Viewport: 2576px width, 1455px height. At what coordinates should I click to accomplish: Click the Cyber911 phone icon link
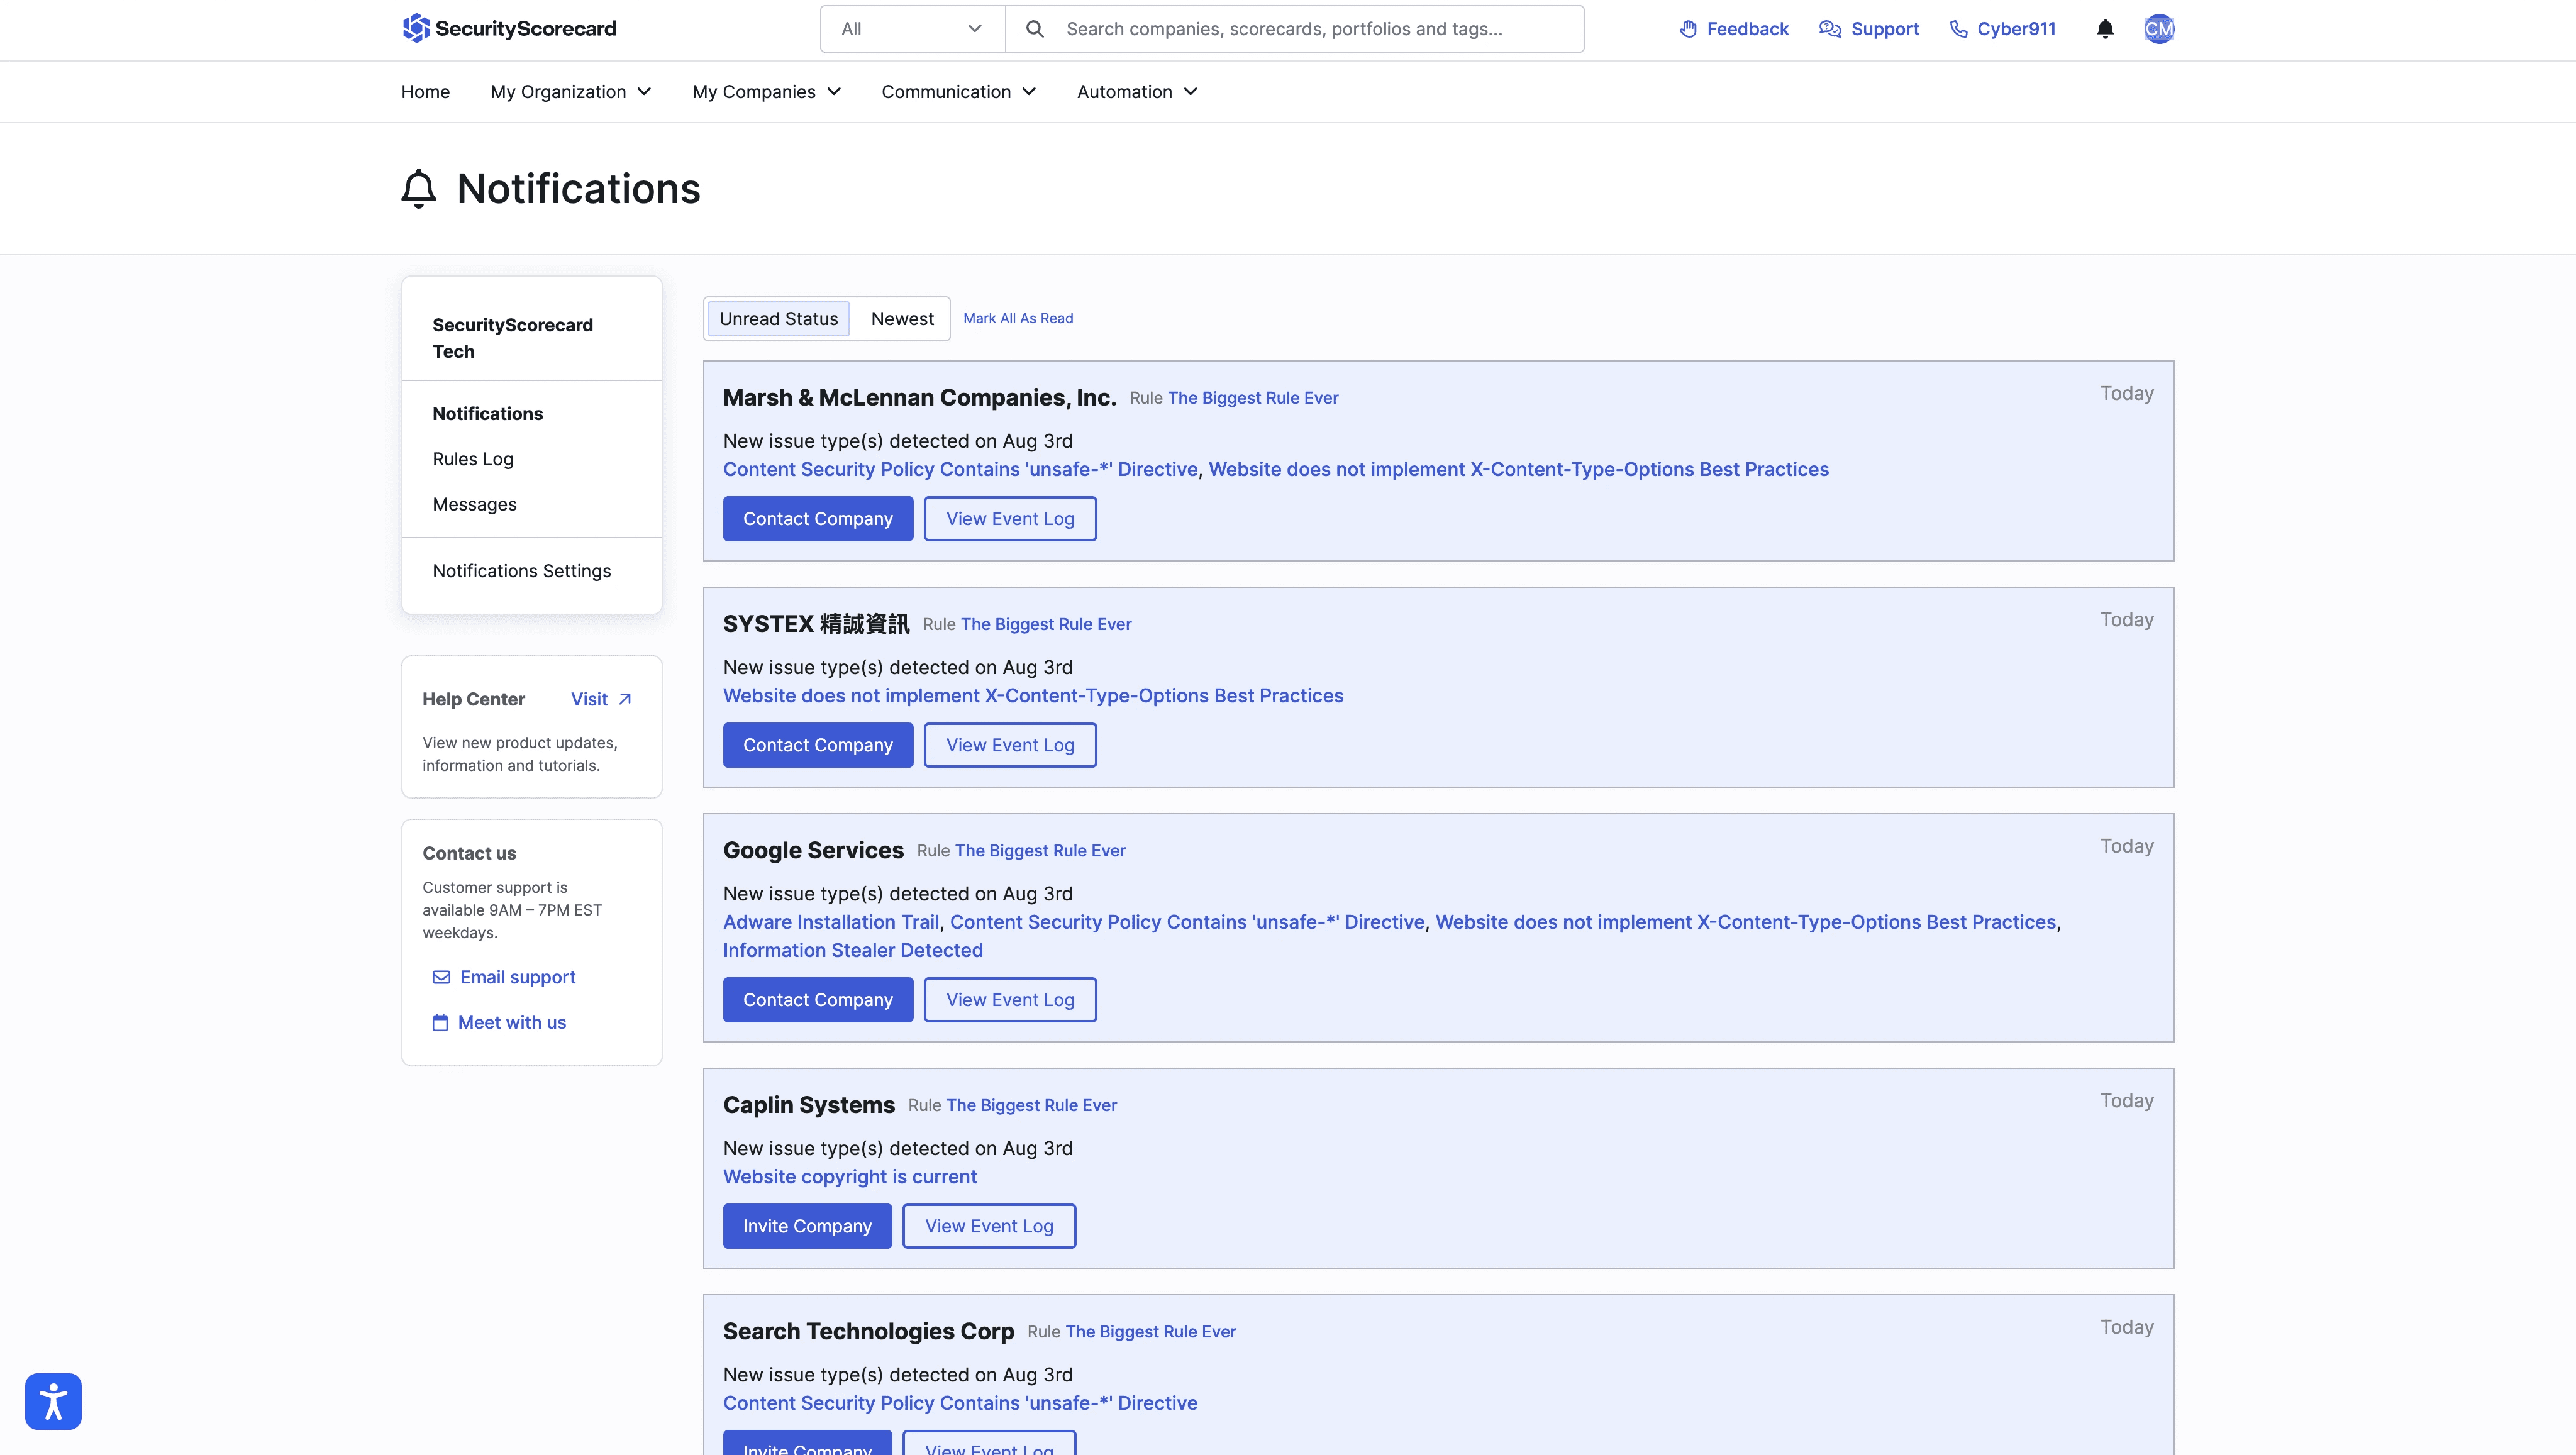(1958, 29)
